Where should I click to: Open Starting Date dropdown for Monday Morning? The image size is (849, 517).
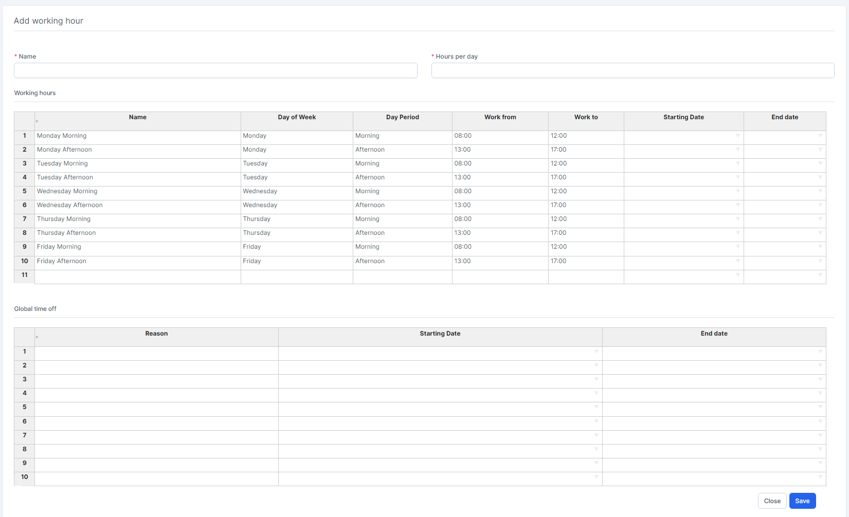pyautogui.click(x=738, y=136)
